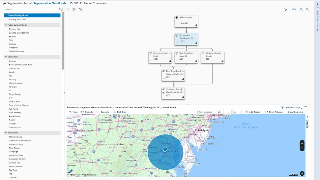Viewport: 320px width, 180px height.
Task: Click the map zoom plus button
Action: click(x=302, y=143)
